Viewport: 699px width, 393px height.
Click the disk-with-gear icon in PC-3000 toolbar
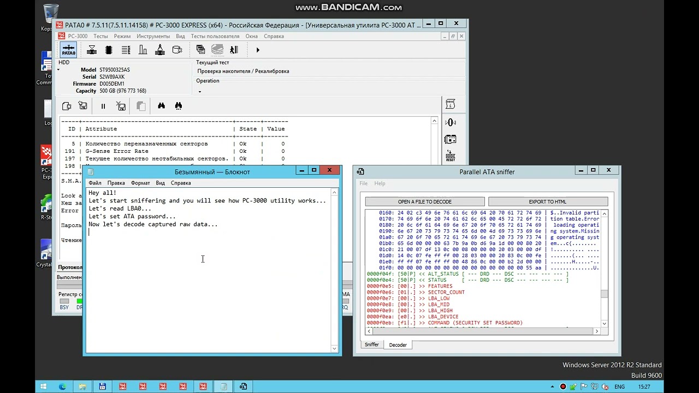(x=177, y=50)
